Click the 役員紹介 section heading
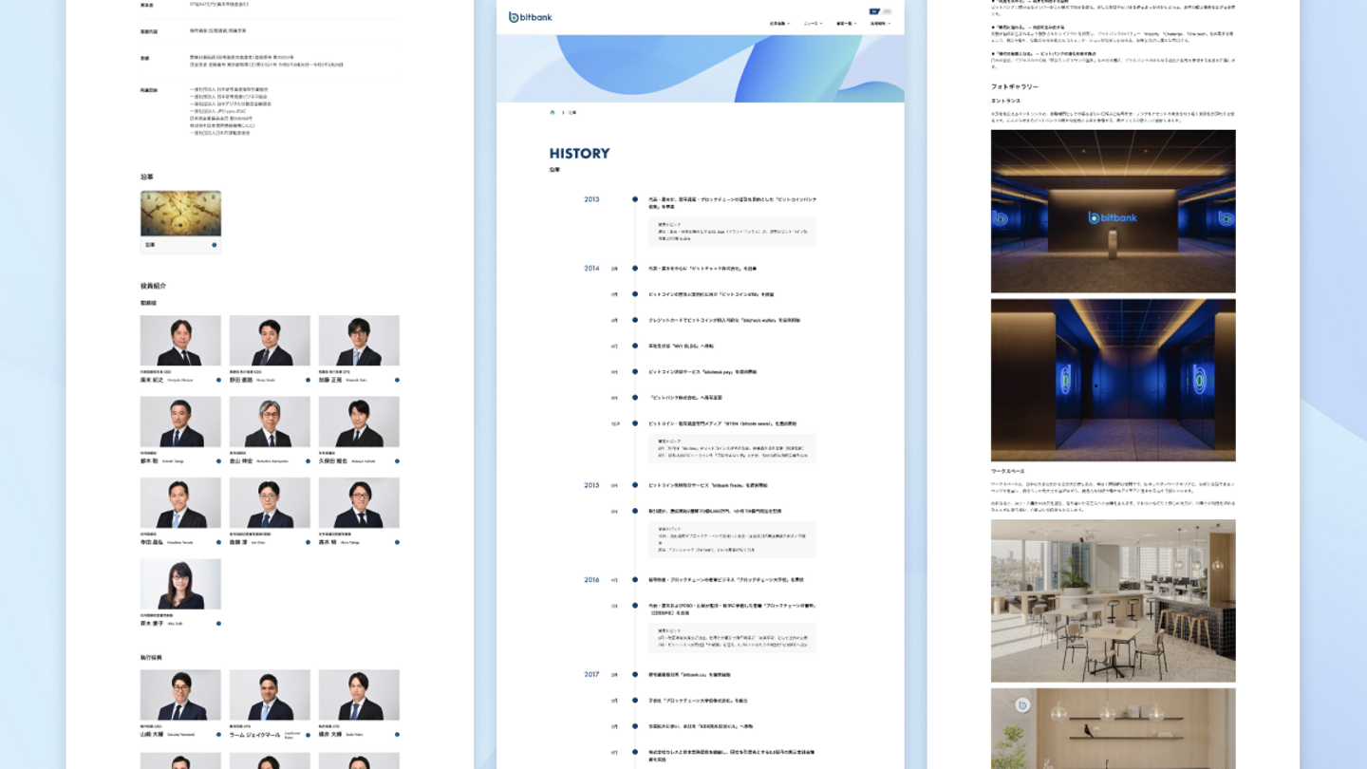The width and height of the screenshot is (1367, 769). tap(153, 286)
